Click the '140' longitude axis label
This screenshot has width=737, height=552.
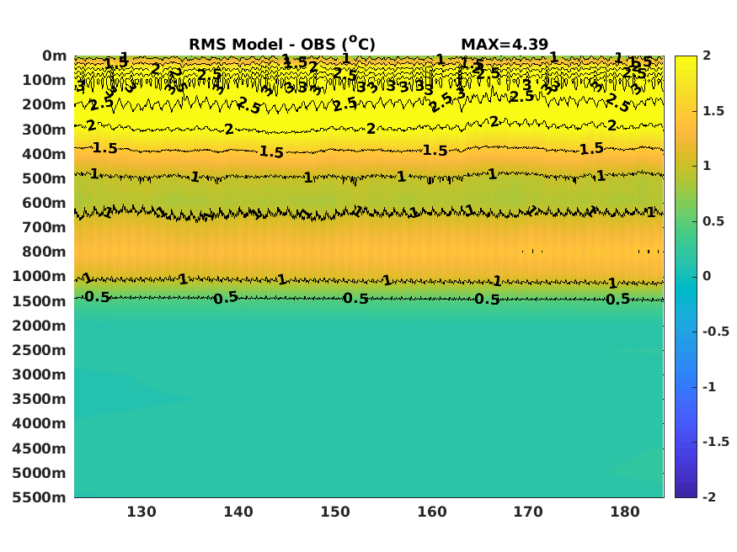coord(238,512)
